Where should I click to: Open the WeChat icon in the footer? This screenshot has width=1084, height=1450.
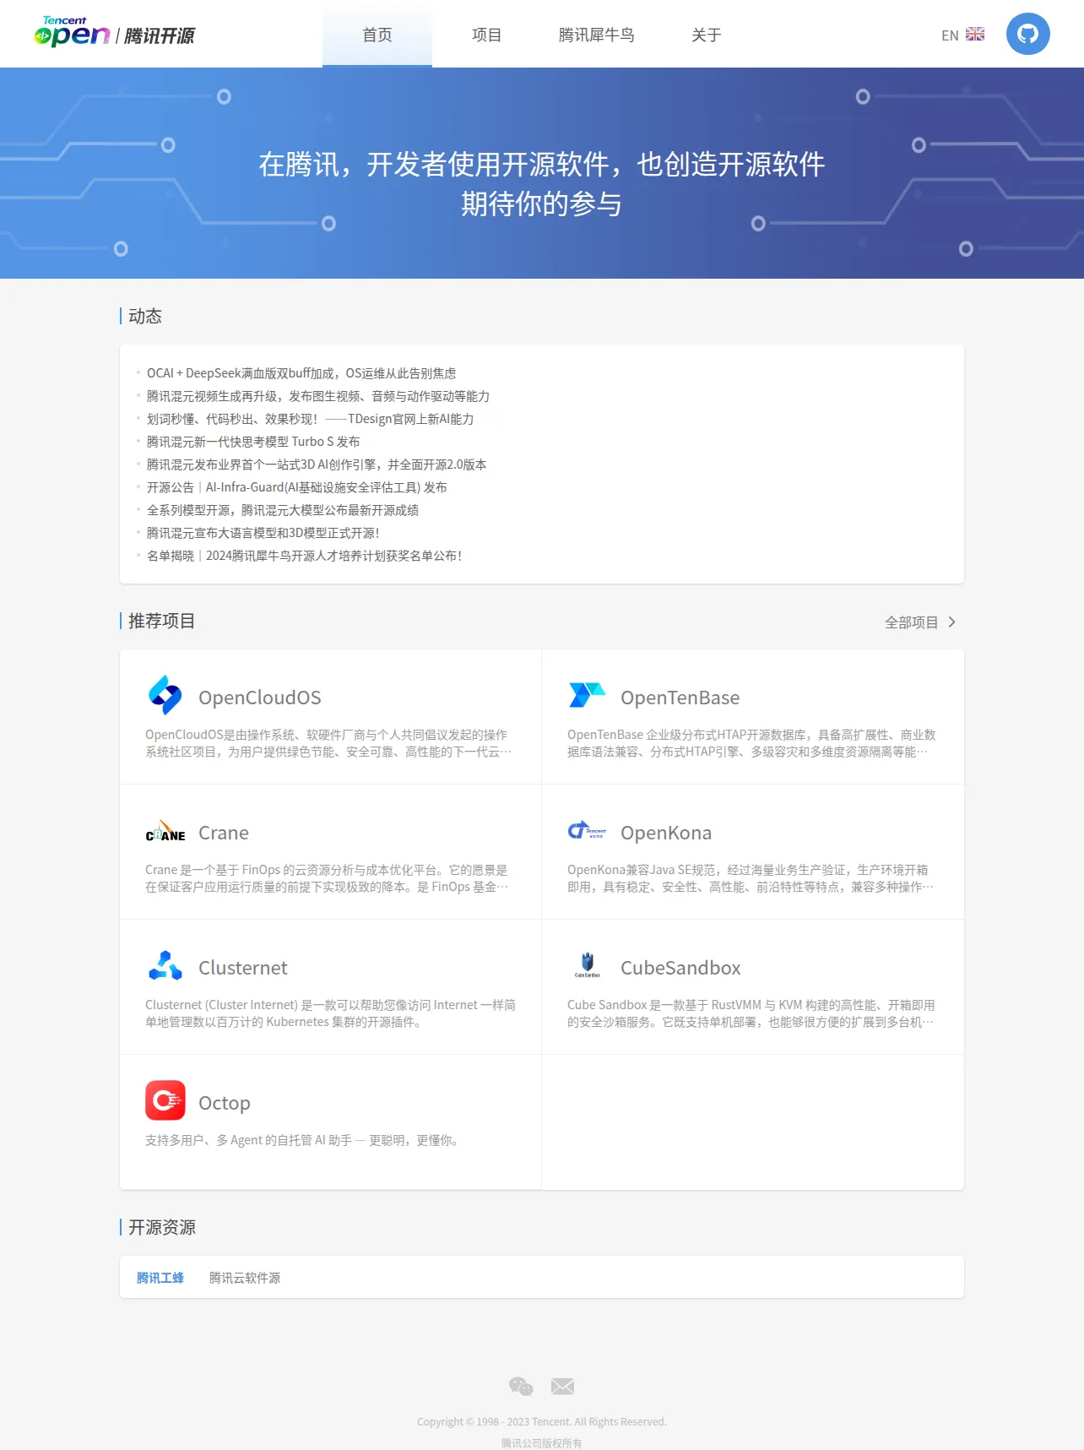click(x=521, y=1386)
